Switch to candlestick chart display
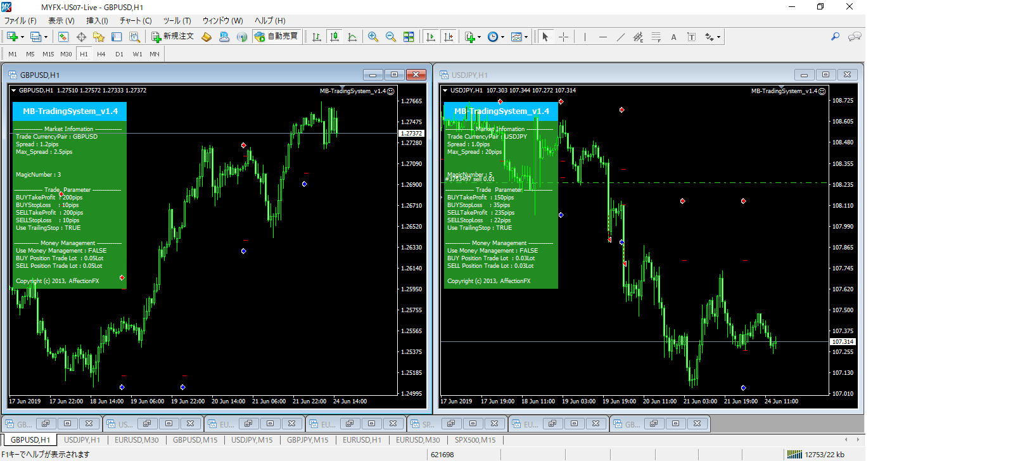 click(334, 37)
